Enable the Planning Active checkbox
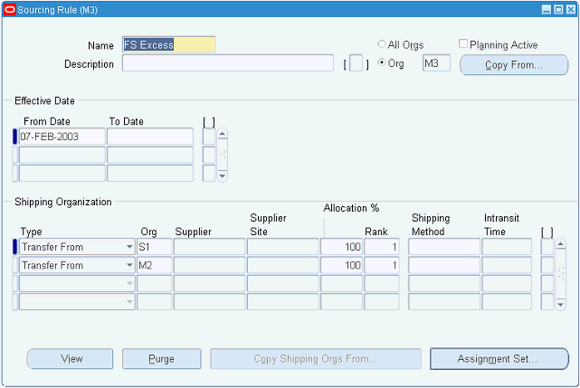Viewport: 580px width, 388px height. coord(462,43)
